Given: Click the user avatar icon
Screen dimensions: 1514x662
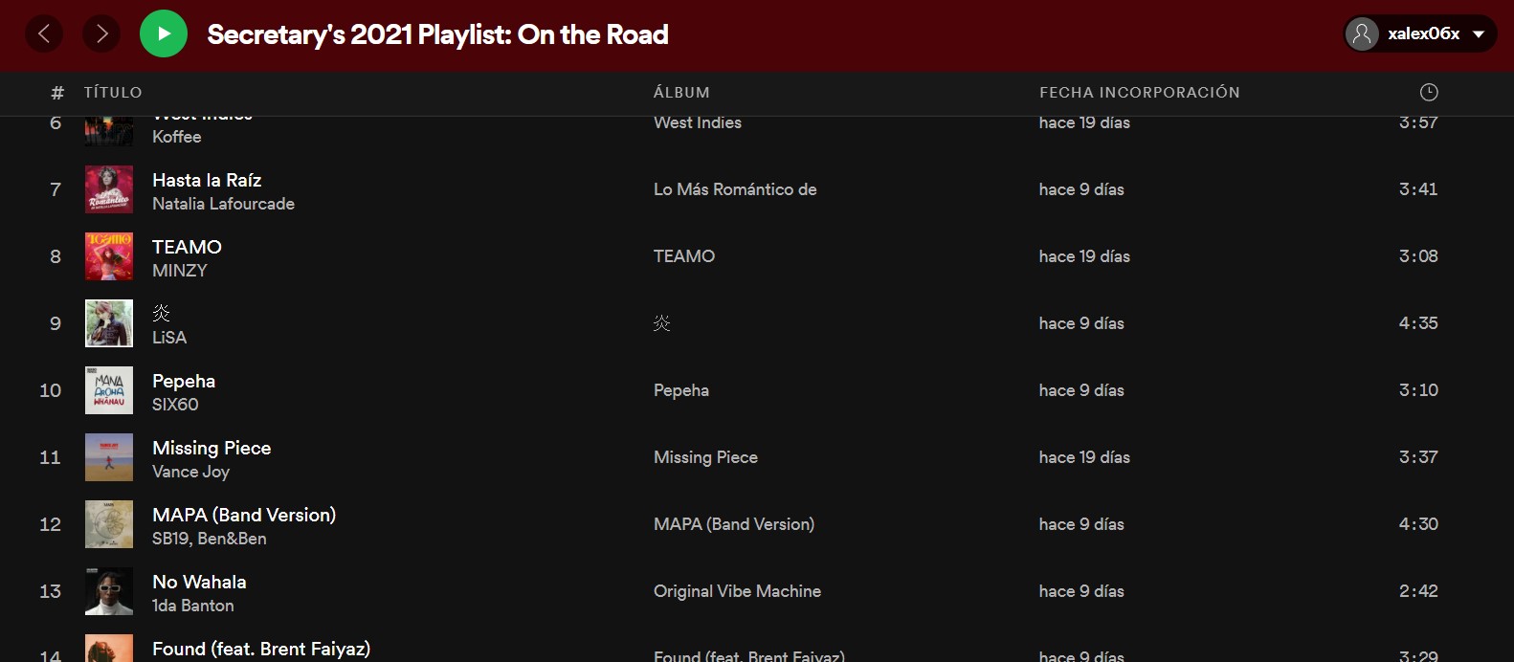Looking at the screenshot, I should click(x=1362, y=34).
